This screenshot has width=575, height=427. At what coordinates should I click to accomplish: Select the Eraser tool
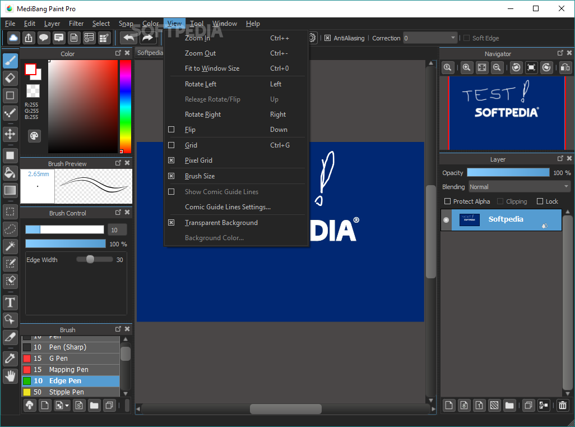click(10, 78)
